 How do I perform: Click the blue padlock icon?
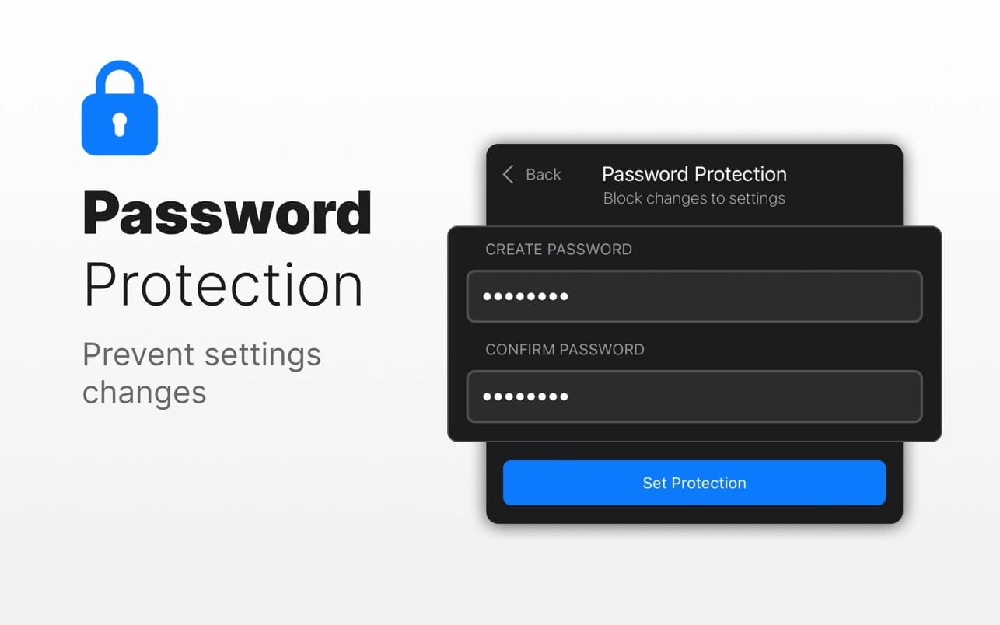(120, 108)
